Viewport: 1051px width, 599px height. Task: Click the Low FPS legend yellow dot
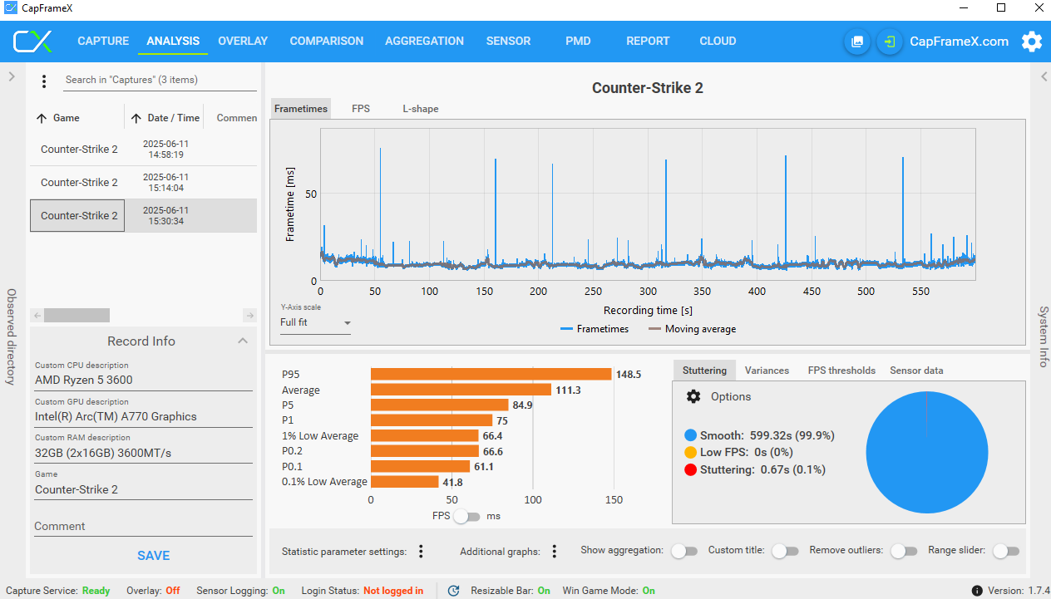[x=690, y=453]
